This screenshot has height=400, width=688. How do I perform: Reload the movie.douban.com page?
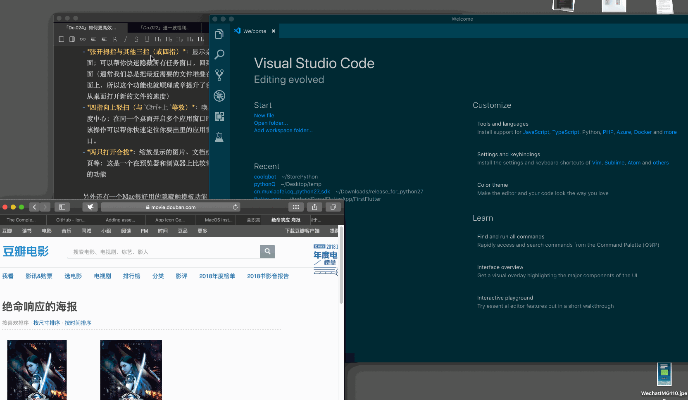pyautogui.click(x=235, y=207)
